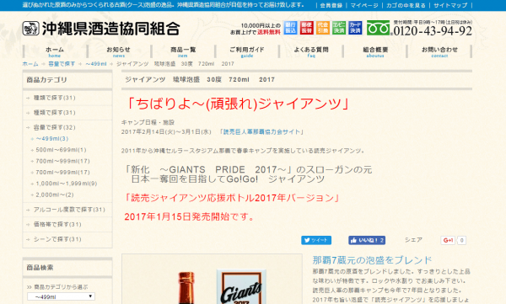Open the 組合概要 aboutus tab
Image resolution: width=506 pixels, height=304 pixels.
tap(375, 51)
